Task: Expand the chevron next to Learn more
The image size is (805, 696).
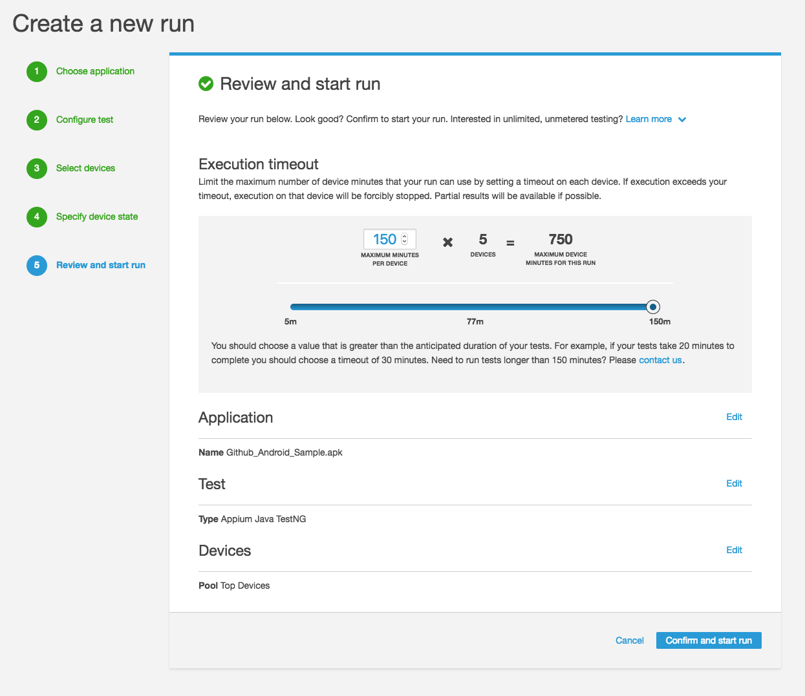Action: pyautogui.click(x=682, y=120)
